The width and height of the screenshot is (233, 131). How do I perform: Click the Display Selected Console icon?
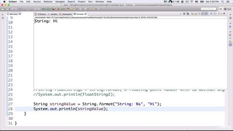pyautogui.click(x=215, y=14)
